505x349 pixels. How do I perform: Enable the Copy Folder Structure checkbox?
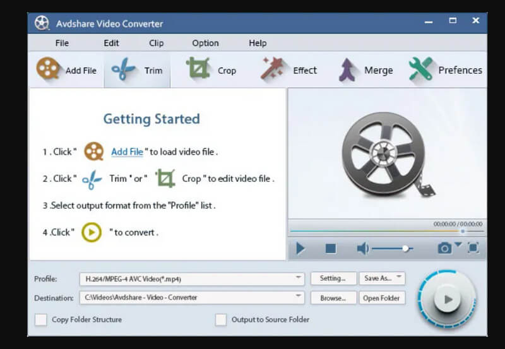41,319
